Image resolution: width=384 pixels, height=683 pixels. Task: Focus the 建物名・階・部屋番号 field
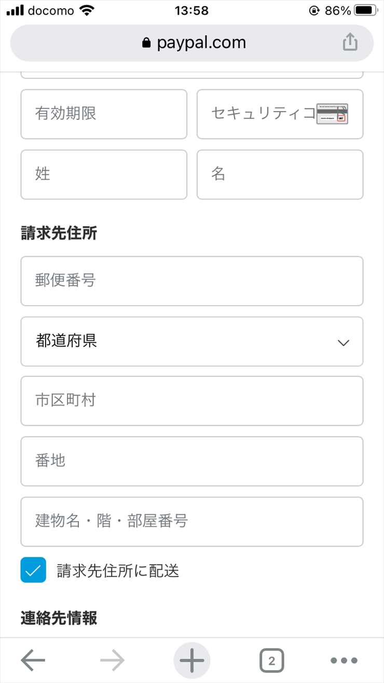point(191,521)
